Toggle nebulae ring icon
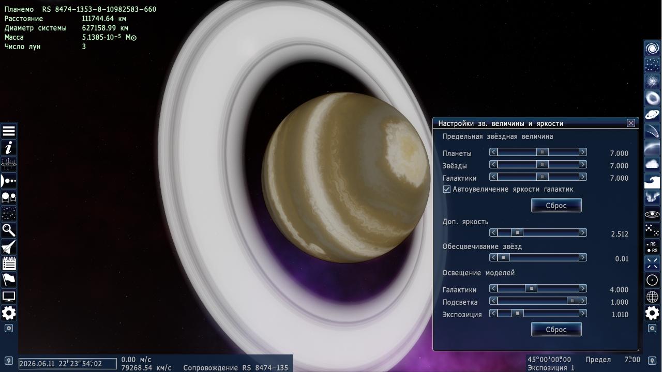662x372 pixels. point(652,98)
